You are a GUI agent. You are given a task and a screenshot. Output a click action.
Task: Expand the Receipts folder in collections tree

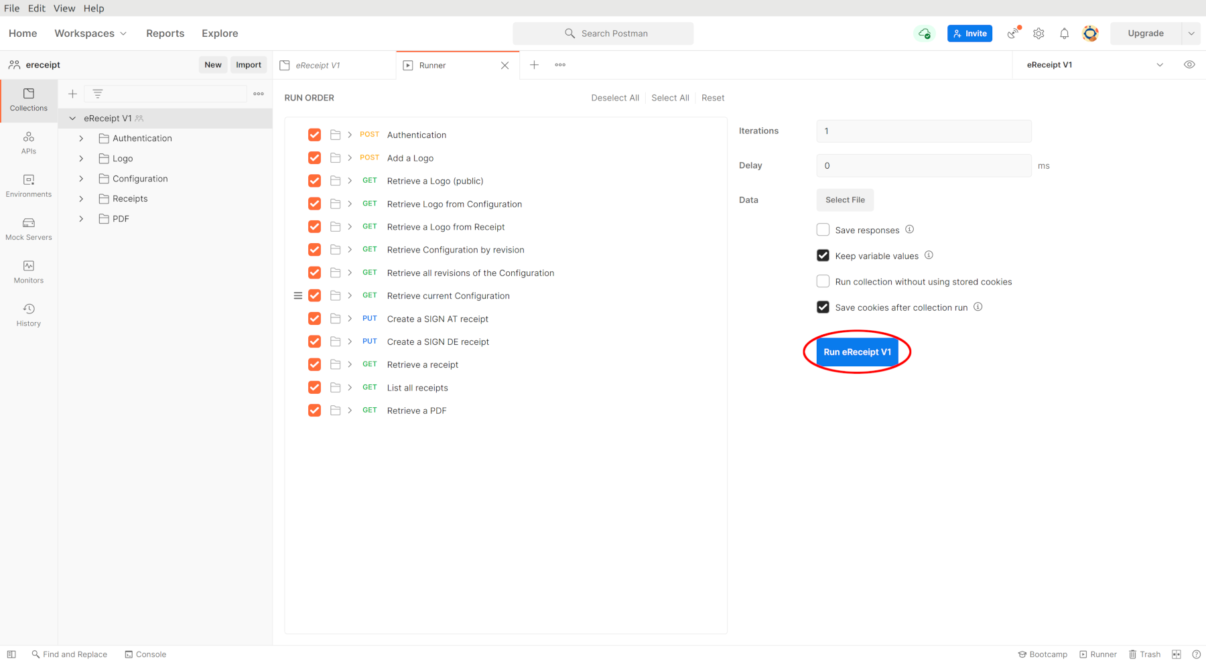point(81,199)
